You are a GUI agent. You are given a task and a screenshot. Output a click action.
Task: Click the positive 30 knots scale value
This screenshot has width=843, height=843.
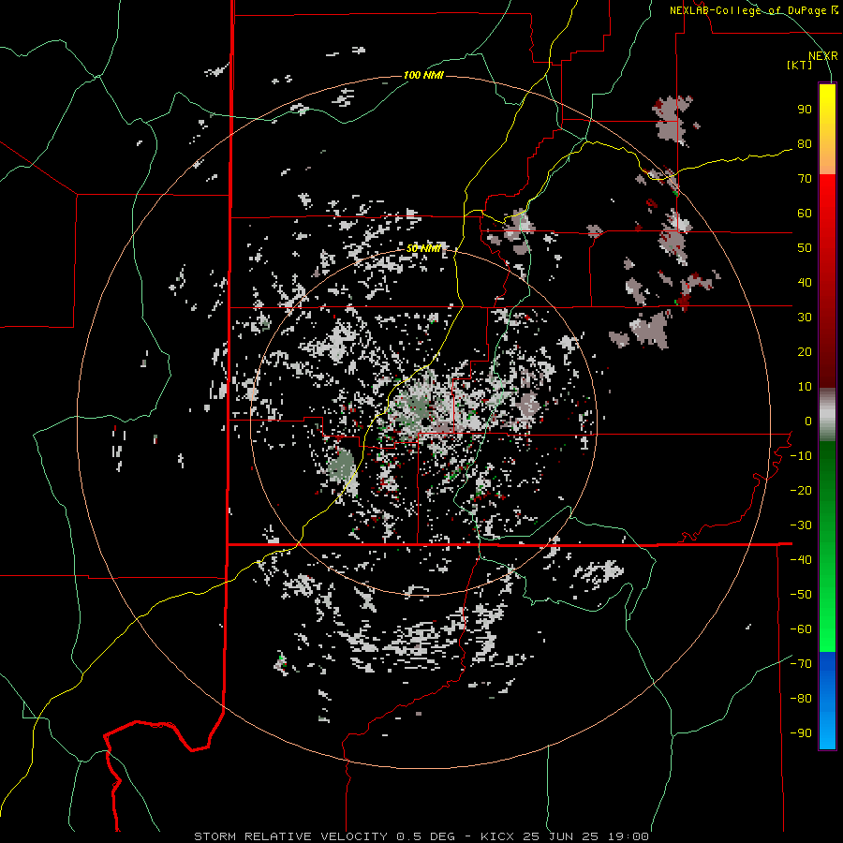click(805, 318)
